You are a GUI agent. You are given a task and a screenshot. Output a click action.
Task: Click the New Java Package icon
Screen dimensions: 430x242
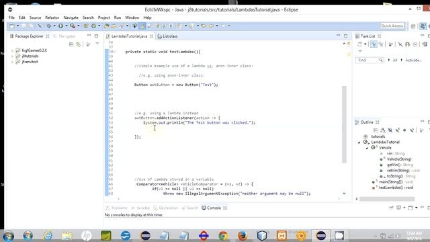[x=86, y=26]
